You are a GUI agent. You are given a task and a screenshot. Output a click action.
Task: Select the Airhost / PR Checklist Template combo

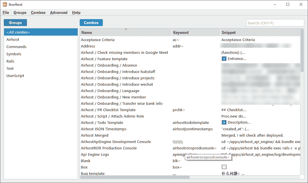tap(108, 110)
